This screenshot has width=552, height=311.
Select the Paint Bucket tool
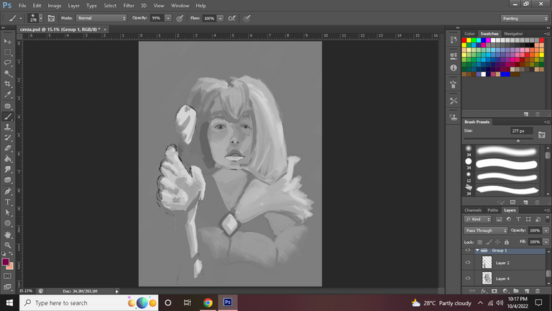coord(7,159)
